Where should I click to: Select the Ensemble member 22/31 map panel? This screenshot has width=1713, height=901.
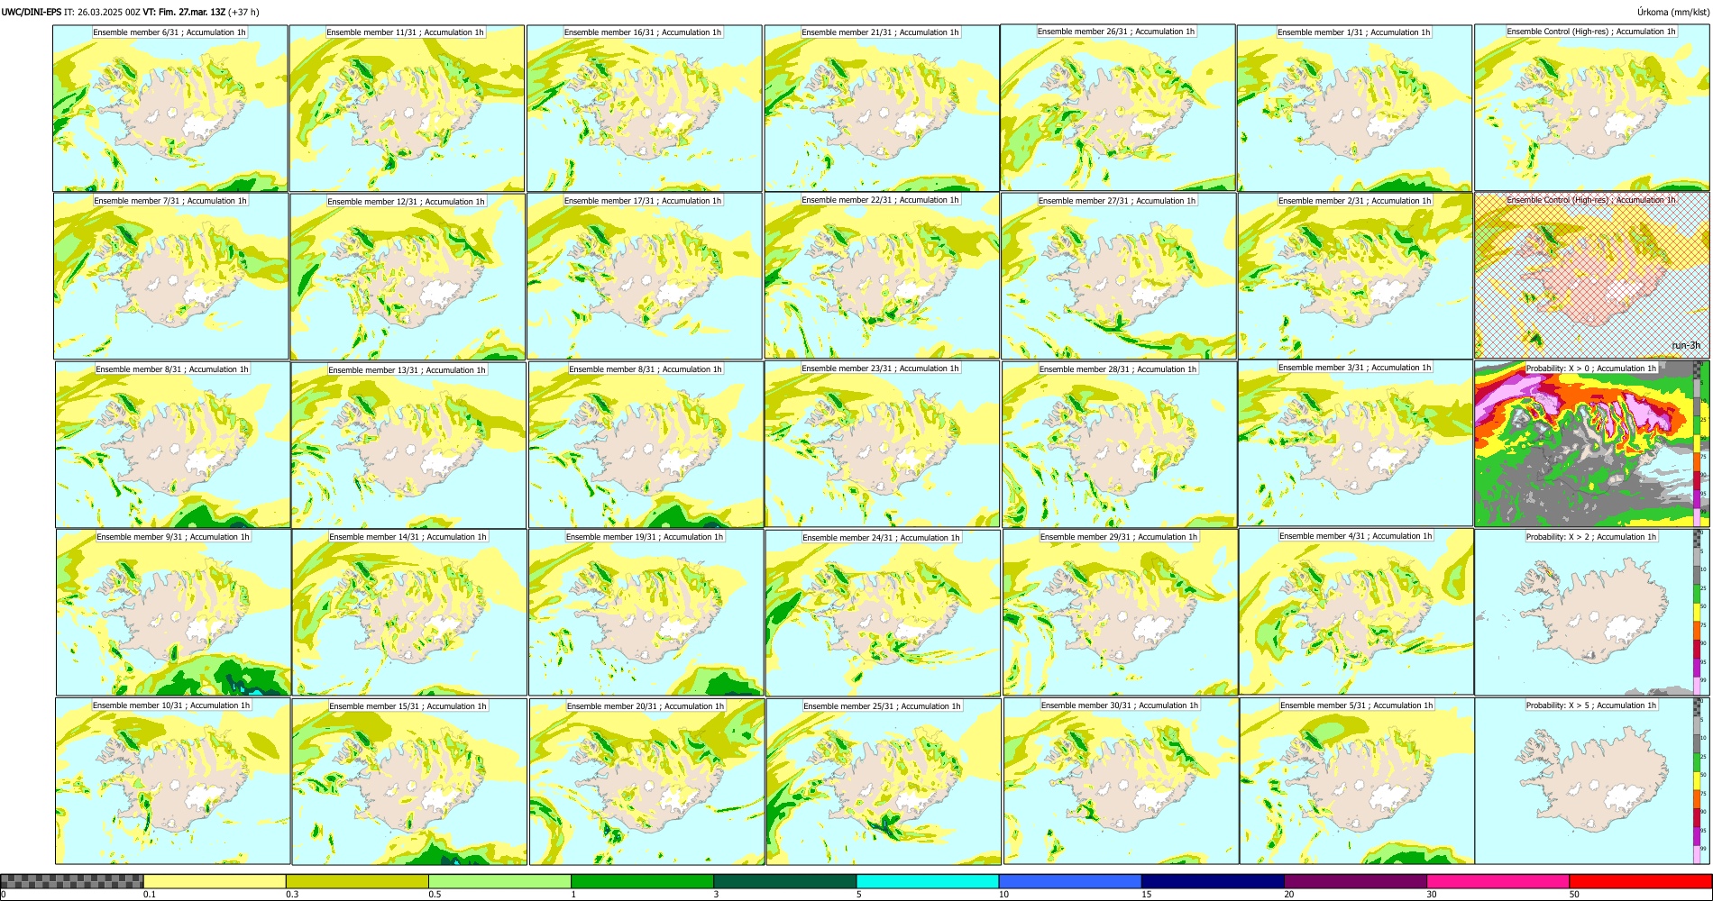pyautogui.click(x=882, y=276)
